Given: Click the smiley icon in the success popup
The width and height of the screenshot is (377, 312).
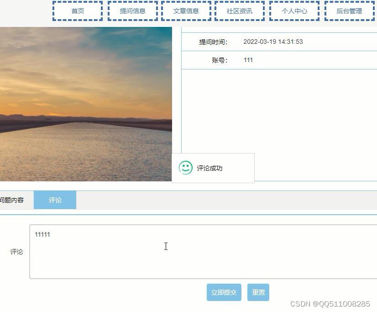Looking at the screenshot, I should (184, 168).
